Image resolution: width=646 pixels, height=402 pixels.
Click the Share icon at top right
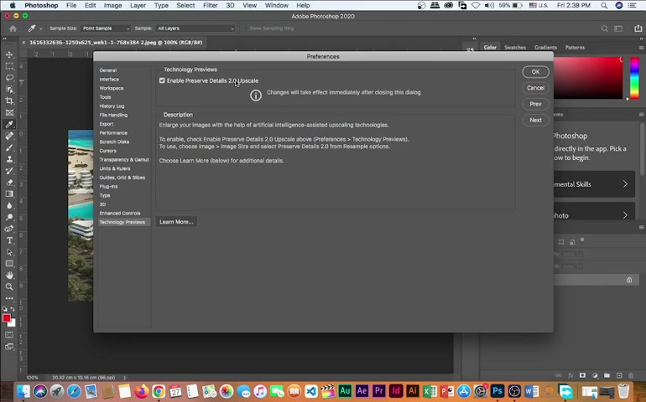tap(638, 28)
